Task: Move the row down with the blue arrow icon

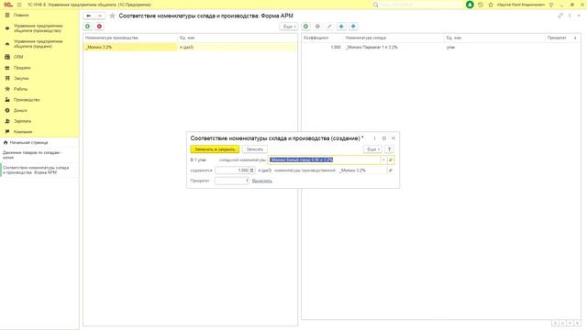Action: (353, 27)
